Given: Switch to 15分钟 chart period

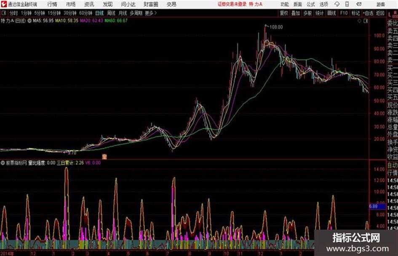Looking at the screenshot, I should coord(54,13).
